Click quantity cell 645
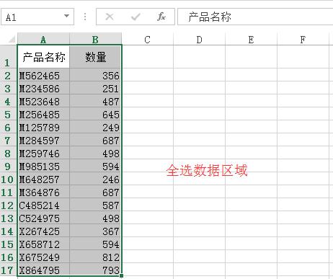This screenshot has height=279, width=333. pos(96,114)
